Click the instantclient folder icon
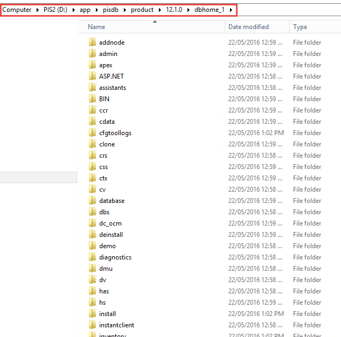The image size is (341, 337). coord(92,325)
